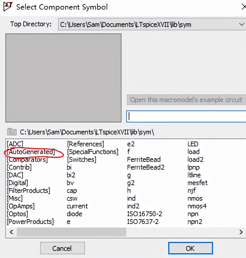Click the gray symbol preview pane
The image size is (246, 258).
63,78
